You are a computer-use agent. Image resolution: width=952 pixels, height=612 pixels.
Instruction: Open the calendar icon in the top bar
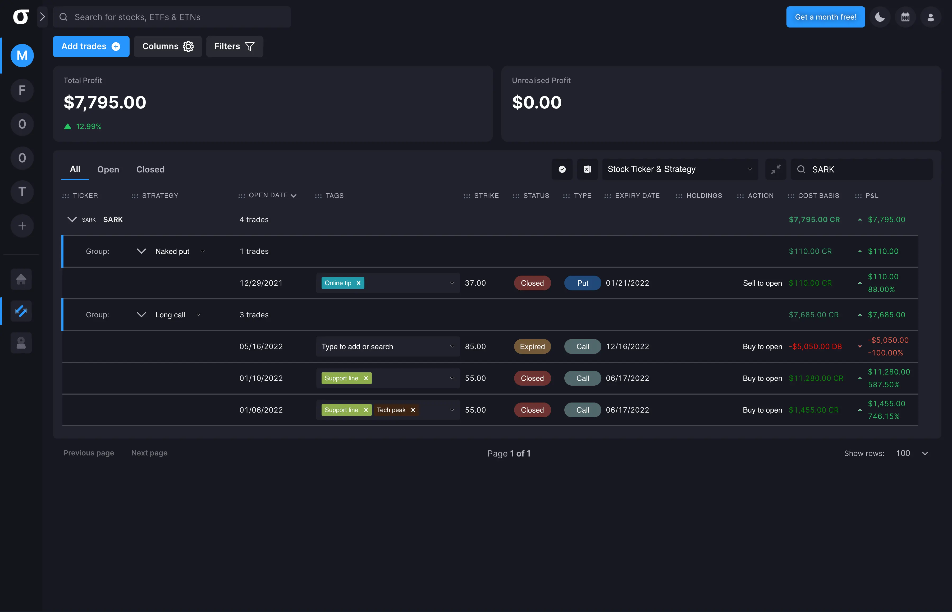click(x=905, y=17)
